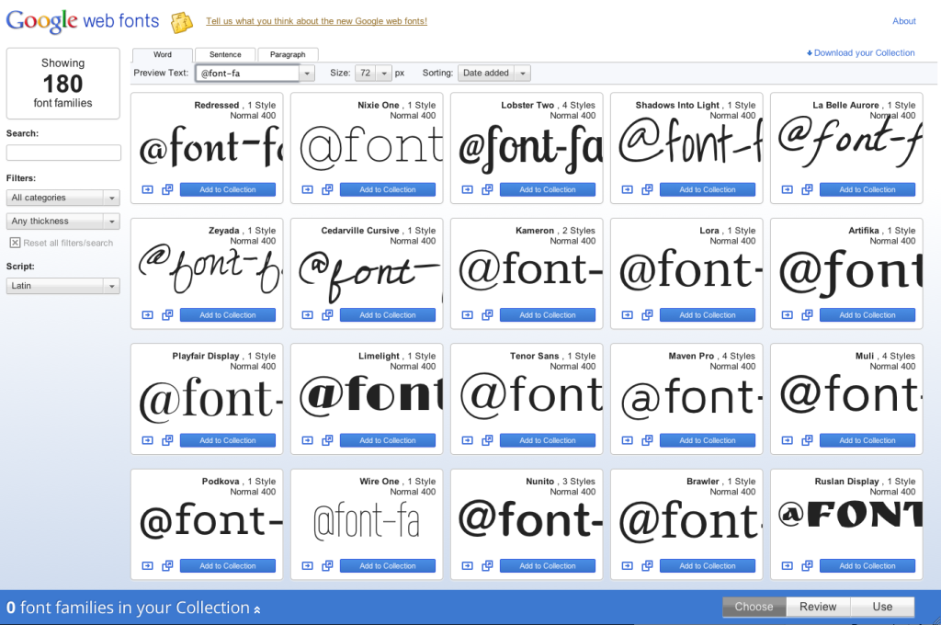Click the quick-use arrow icon under Lobster Two

[468, 189]
